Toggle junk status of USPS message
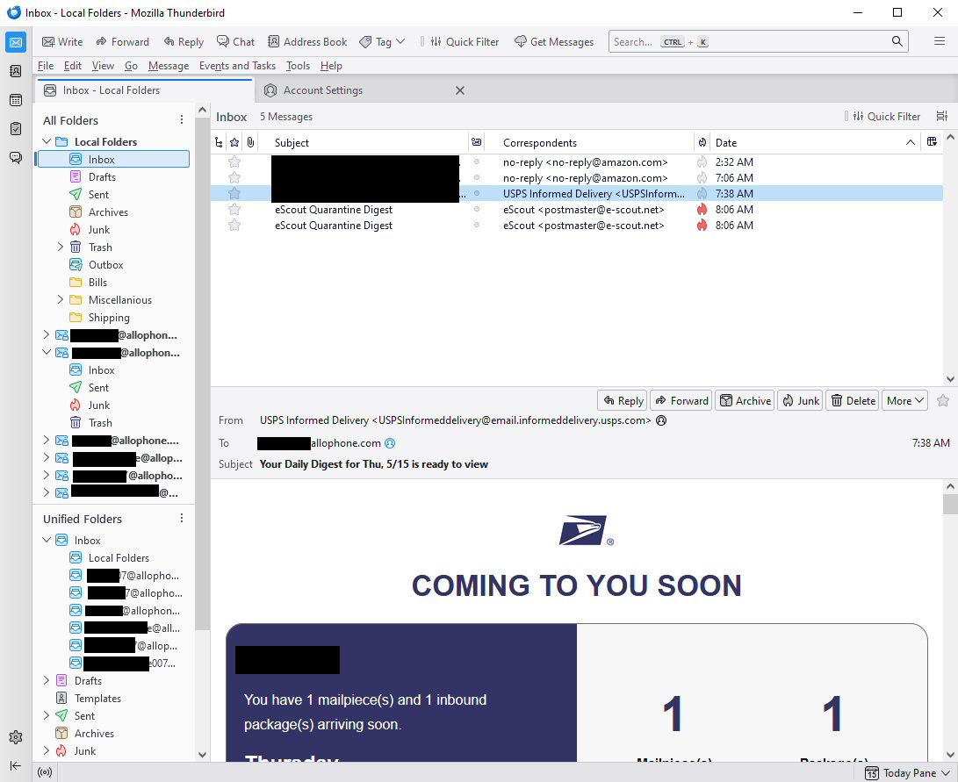This screenshot has width=958, height=782. coord(702,193)
